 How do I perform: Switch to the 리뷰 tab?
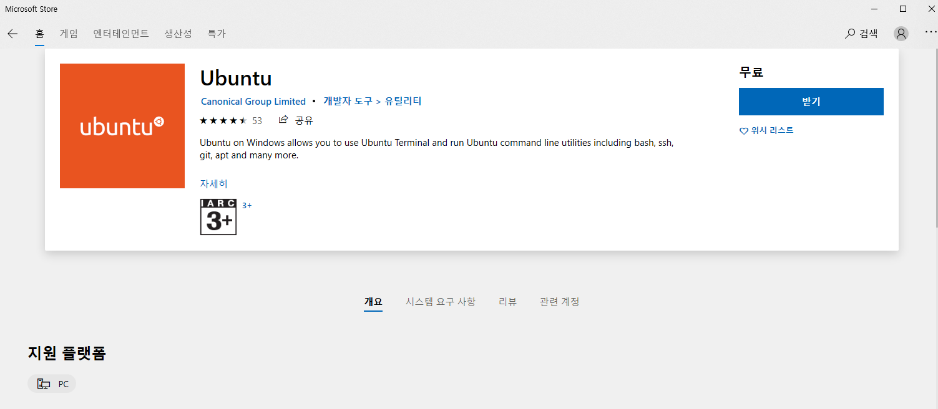(507, 302)
